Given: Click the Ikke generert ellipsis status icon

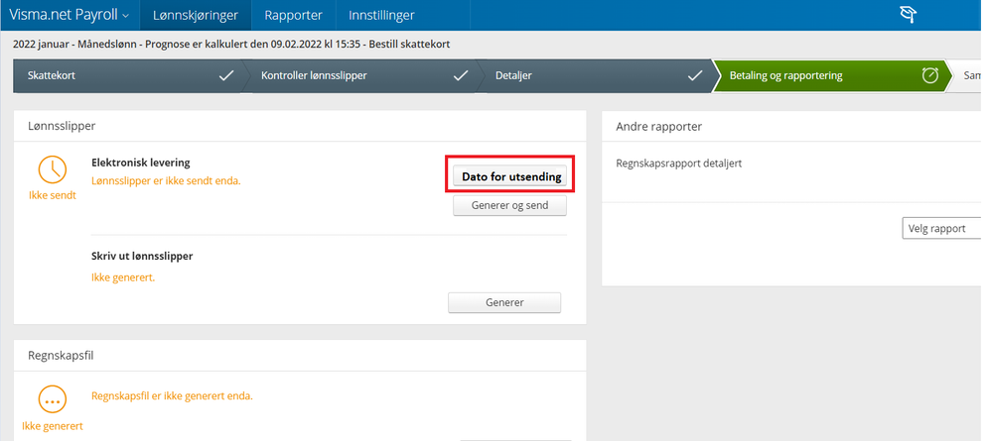Looking at the screenshot, I should click(53, 400).
